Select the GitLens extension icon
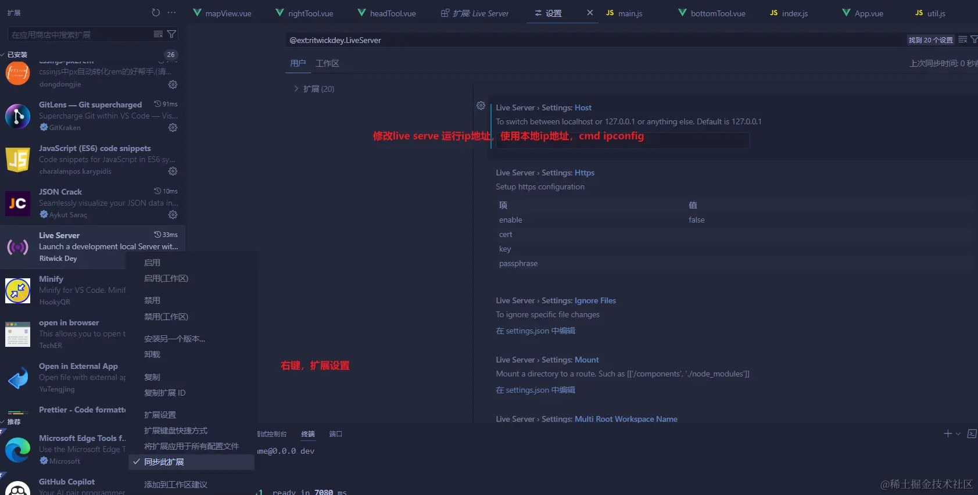 point(18,116)
